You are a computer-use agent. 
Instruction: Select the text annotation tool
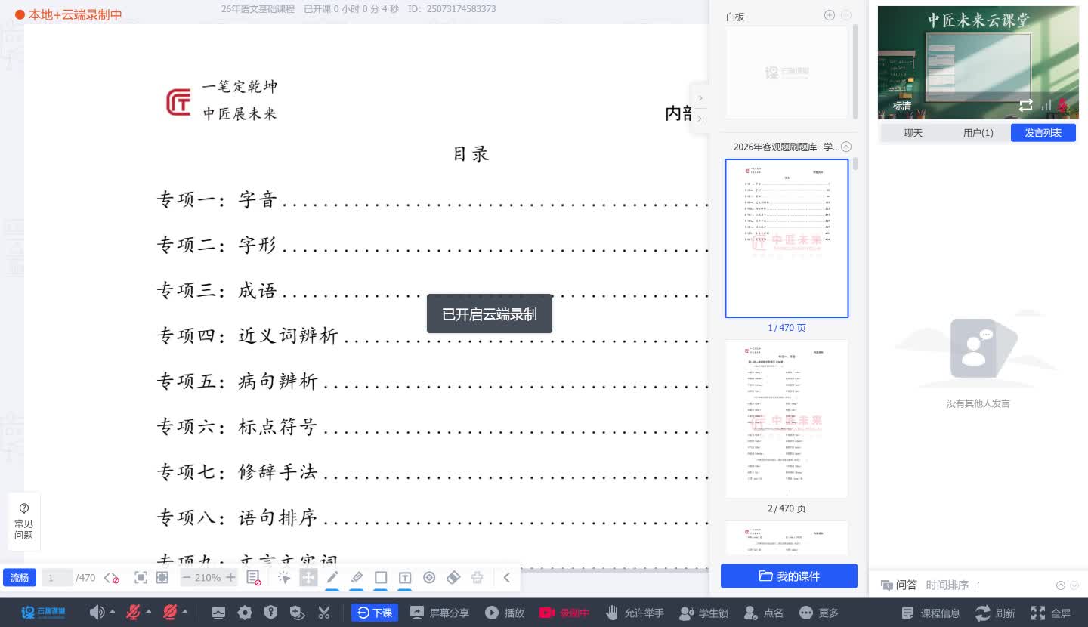point(405,577)
